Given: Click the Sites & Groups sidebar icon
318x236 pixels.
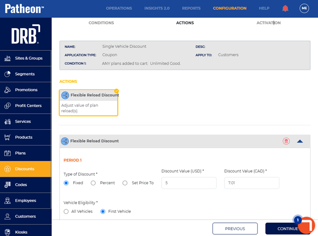Looking at the screenshot, I should pos(8,58).
